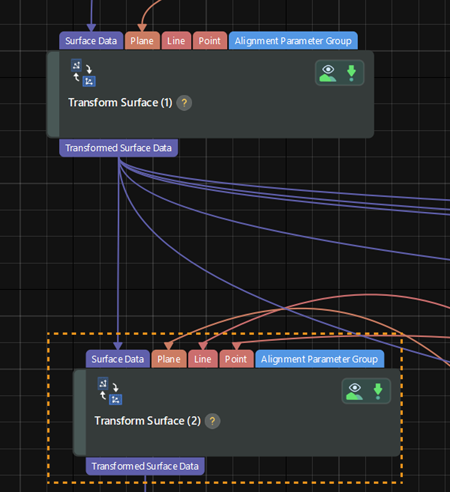Select the Alignment Parameter Group input on the upper node
The image size is (450, 492).
coord(293,40)
